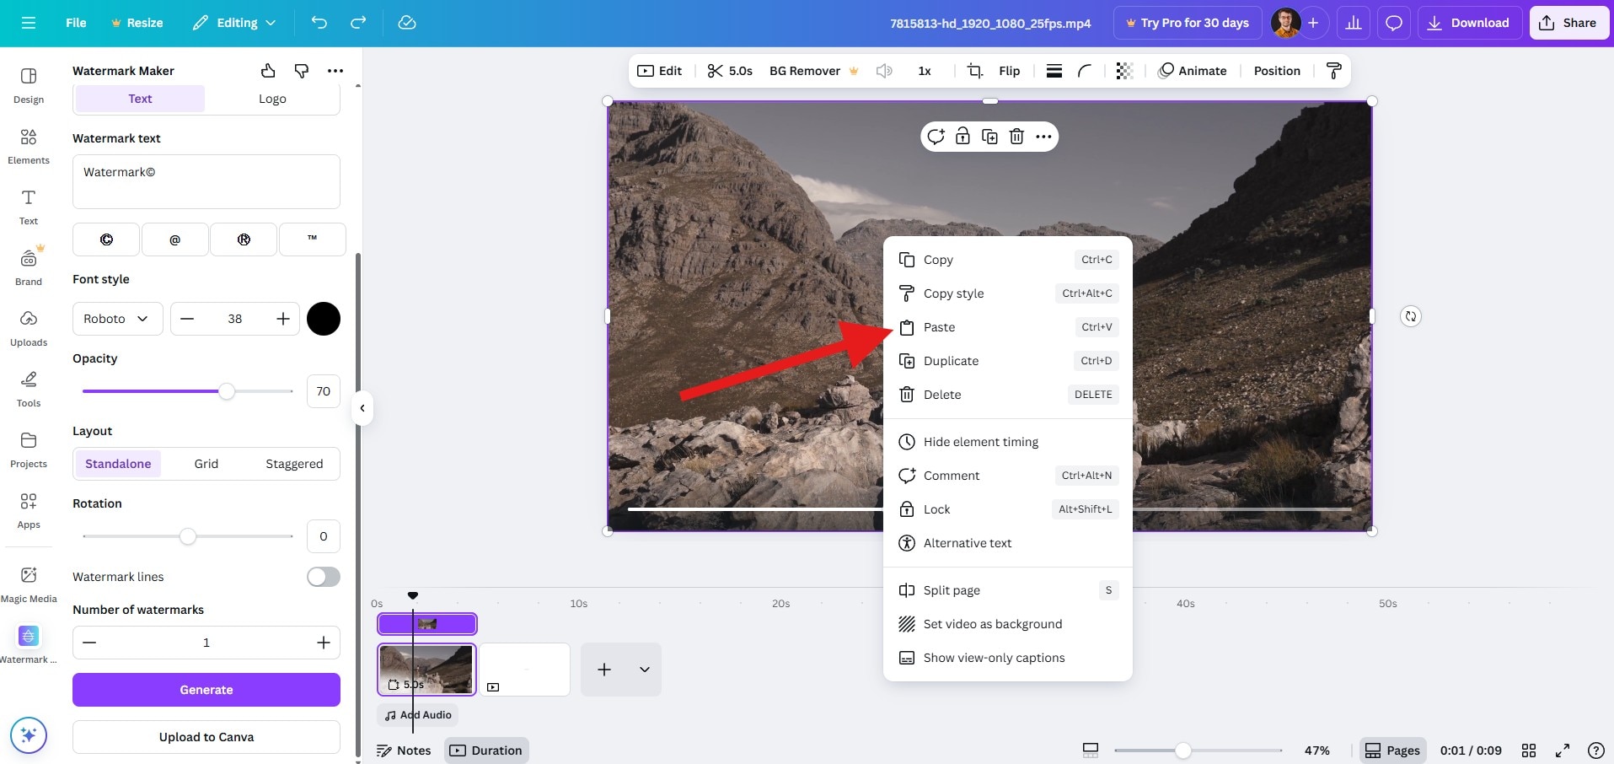1614x764 pixels.
Task: Select the Staggered layout option
Action: 294,464
